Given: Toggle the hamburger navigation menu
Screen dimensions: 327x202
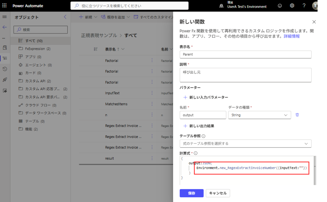Looking at the screenshot, I should (x=4, y=17).
